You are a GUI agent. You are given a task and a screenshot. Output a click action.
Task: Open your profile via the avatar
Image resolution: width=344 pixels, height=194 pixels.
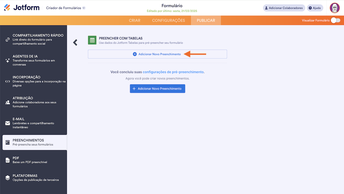tap(335, 8)
